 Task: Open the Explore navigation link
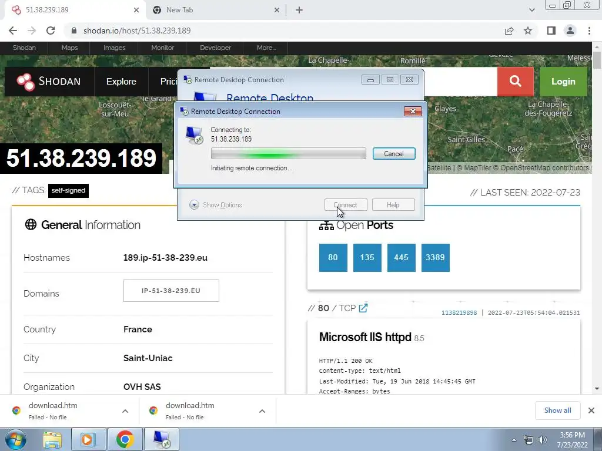121,81
